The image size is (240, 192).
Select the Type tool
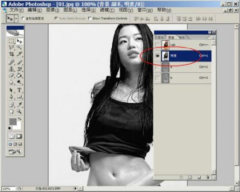click(19, 90)
